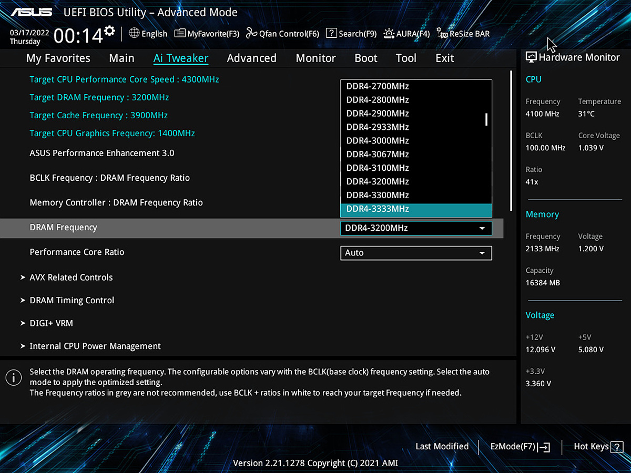Click +5V reading 5.080 V
Viewport: 631px width, 473px height.
[591, 350]
